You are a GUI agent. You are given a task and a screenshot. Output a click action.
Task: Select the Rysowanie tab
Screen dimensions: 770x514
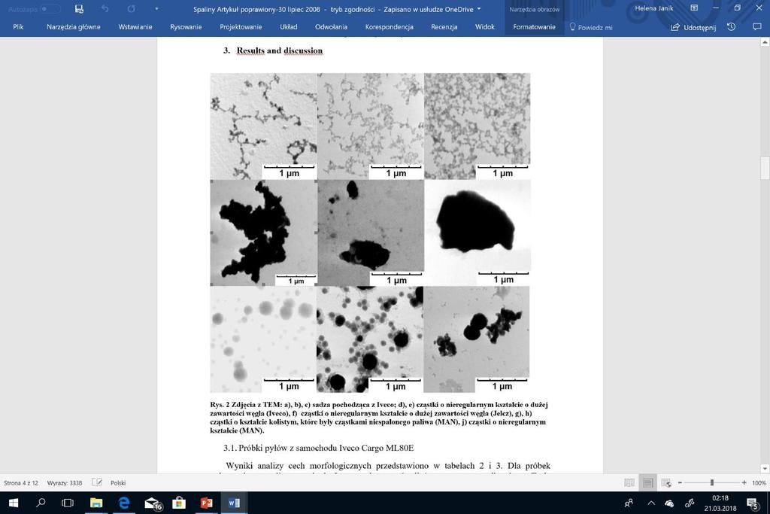tap(186, 27)
